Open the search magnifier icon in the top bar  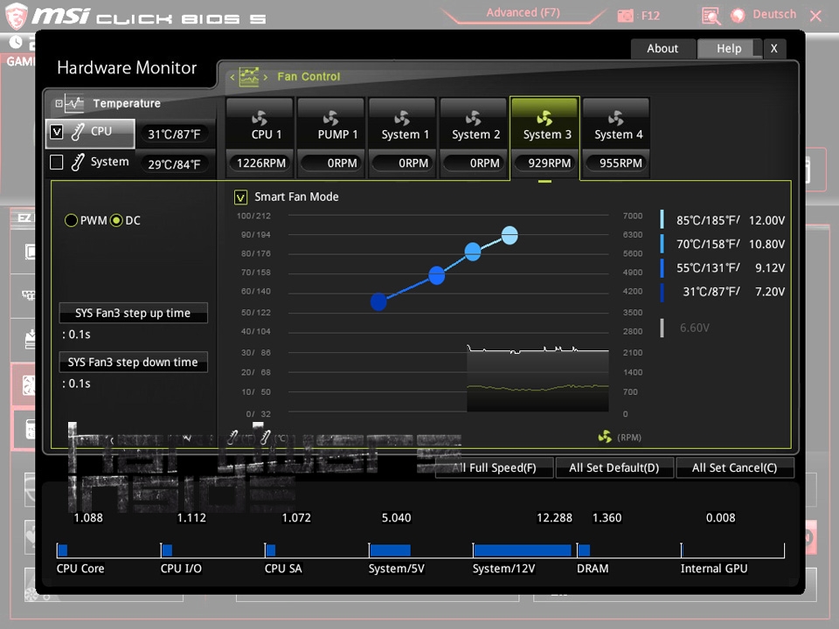(x=711, y=16)
